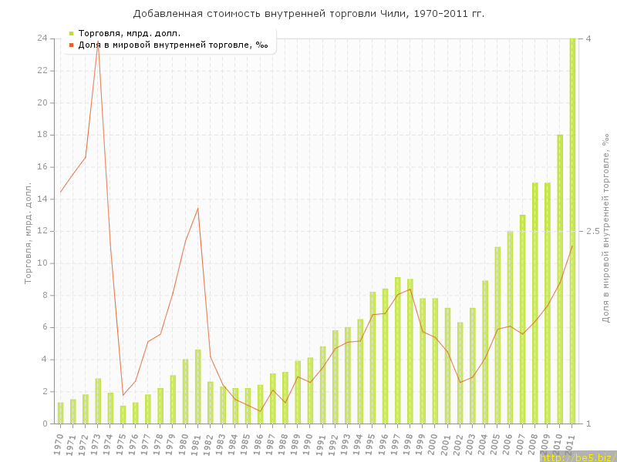Click the orange line peak at 1981
The image size is (617, 462).
tap(198, 208)
